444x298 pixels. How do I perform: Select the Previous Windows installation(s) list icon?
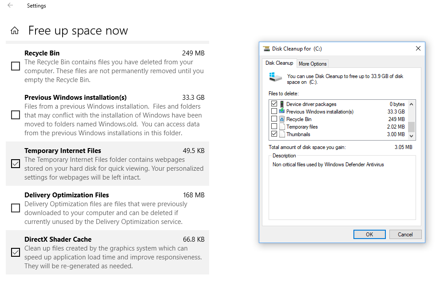pyautogui.click(x=282, y=111)
